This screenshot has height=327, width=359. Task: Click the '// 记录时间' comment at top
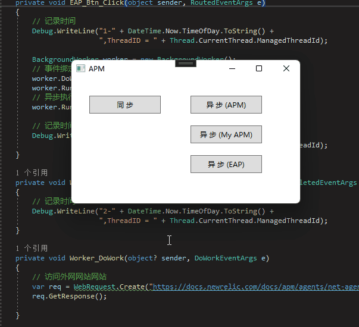click(x=54, y=21)
